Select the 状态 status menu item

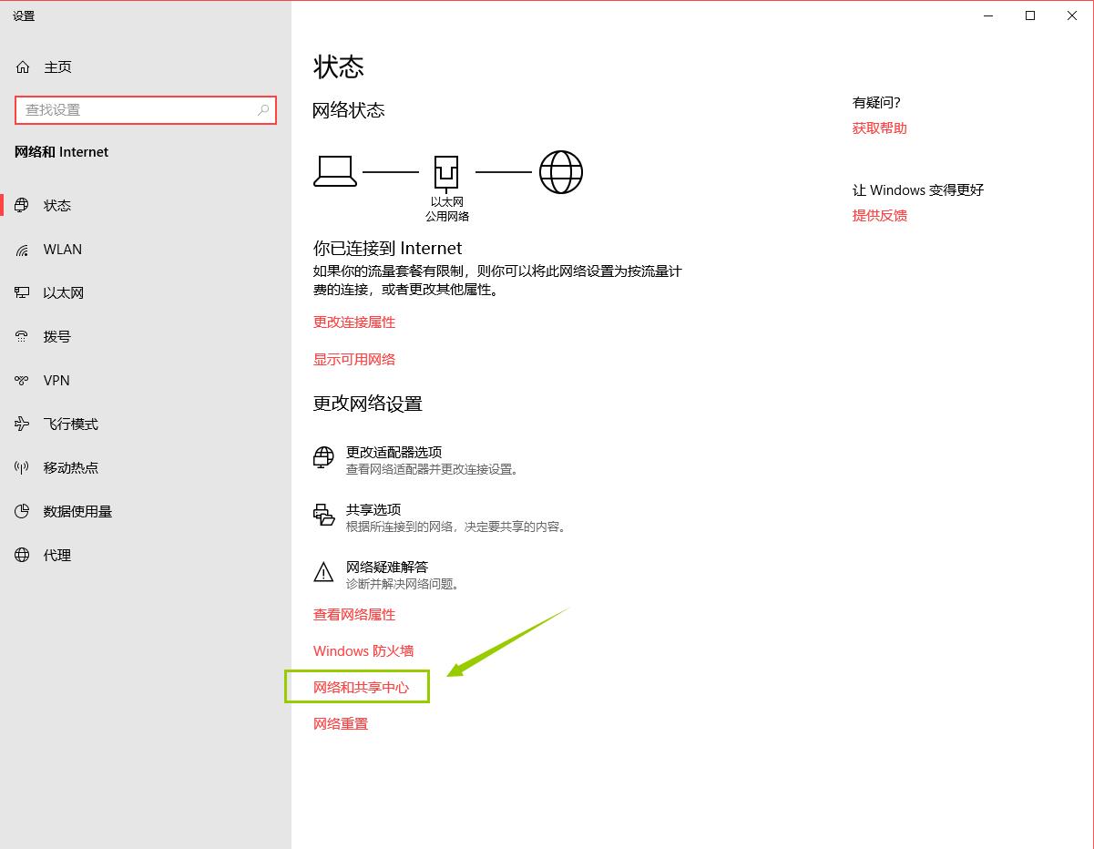point(56,206)
